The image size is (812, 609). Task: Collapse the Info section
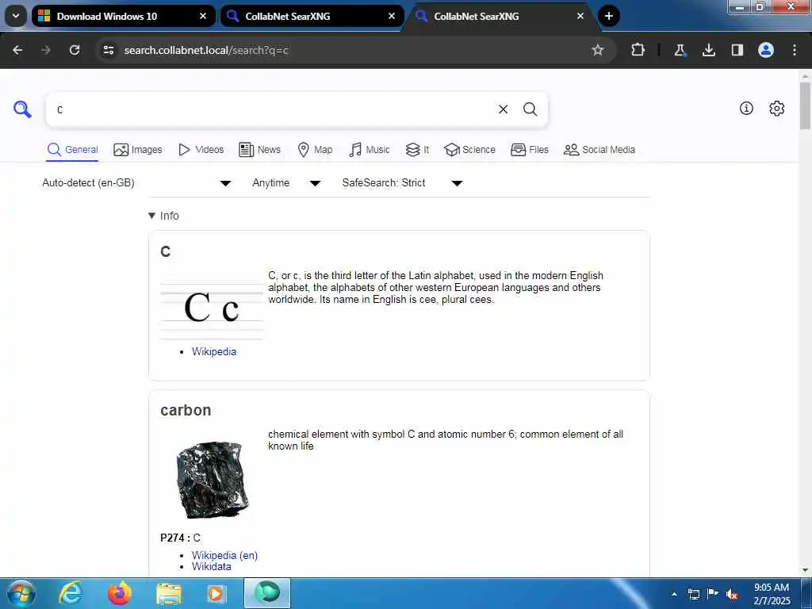(x=163, y=216)
